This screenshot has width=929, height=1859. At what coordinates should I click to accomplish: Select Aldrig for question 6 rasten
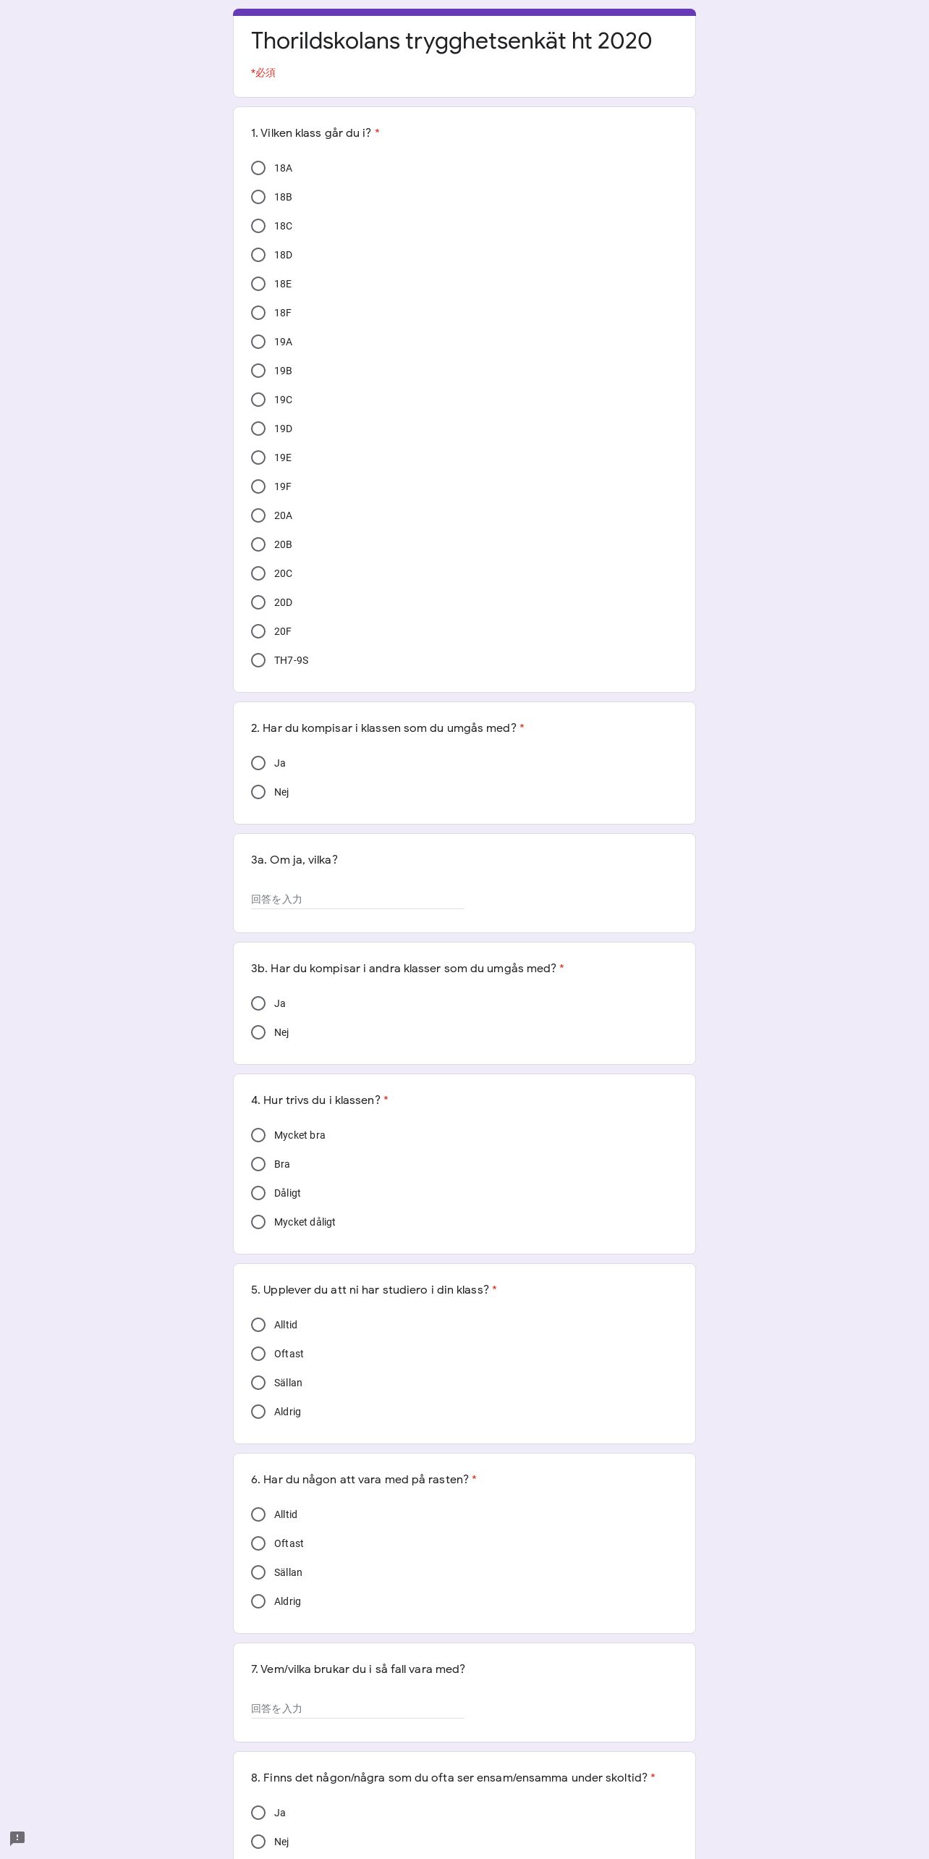pos(258,1601)
